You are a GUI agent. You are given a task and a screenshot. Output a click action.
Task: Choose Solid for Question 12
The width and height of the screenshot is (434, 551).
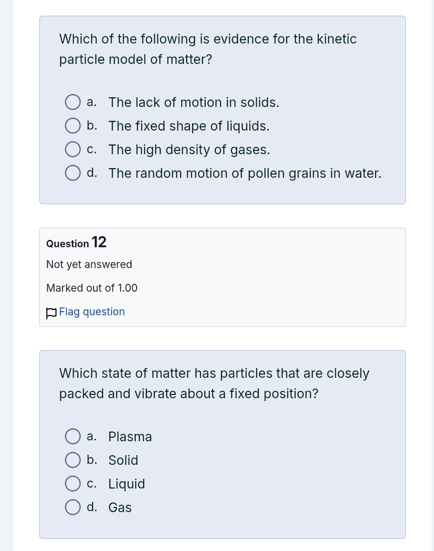(73, 460)
